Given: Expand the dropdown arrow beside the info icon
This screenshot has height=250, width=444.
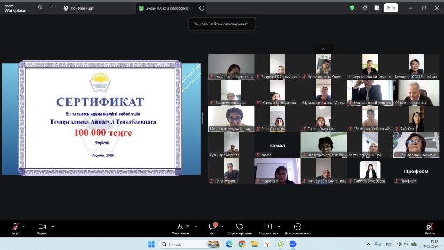Looking at the screenshot, I should point(51,8).
